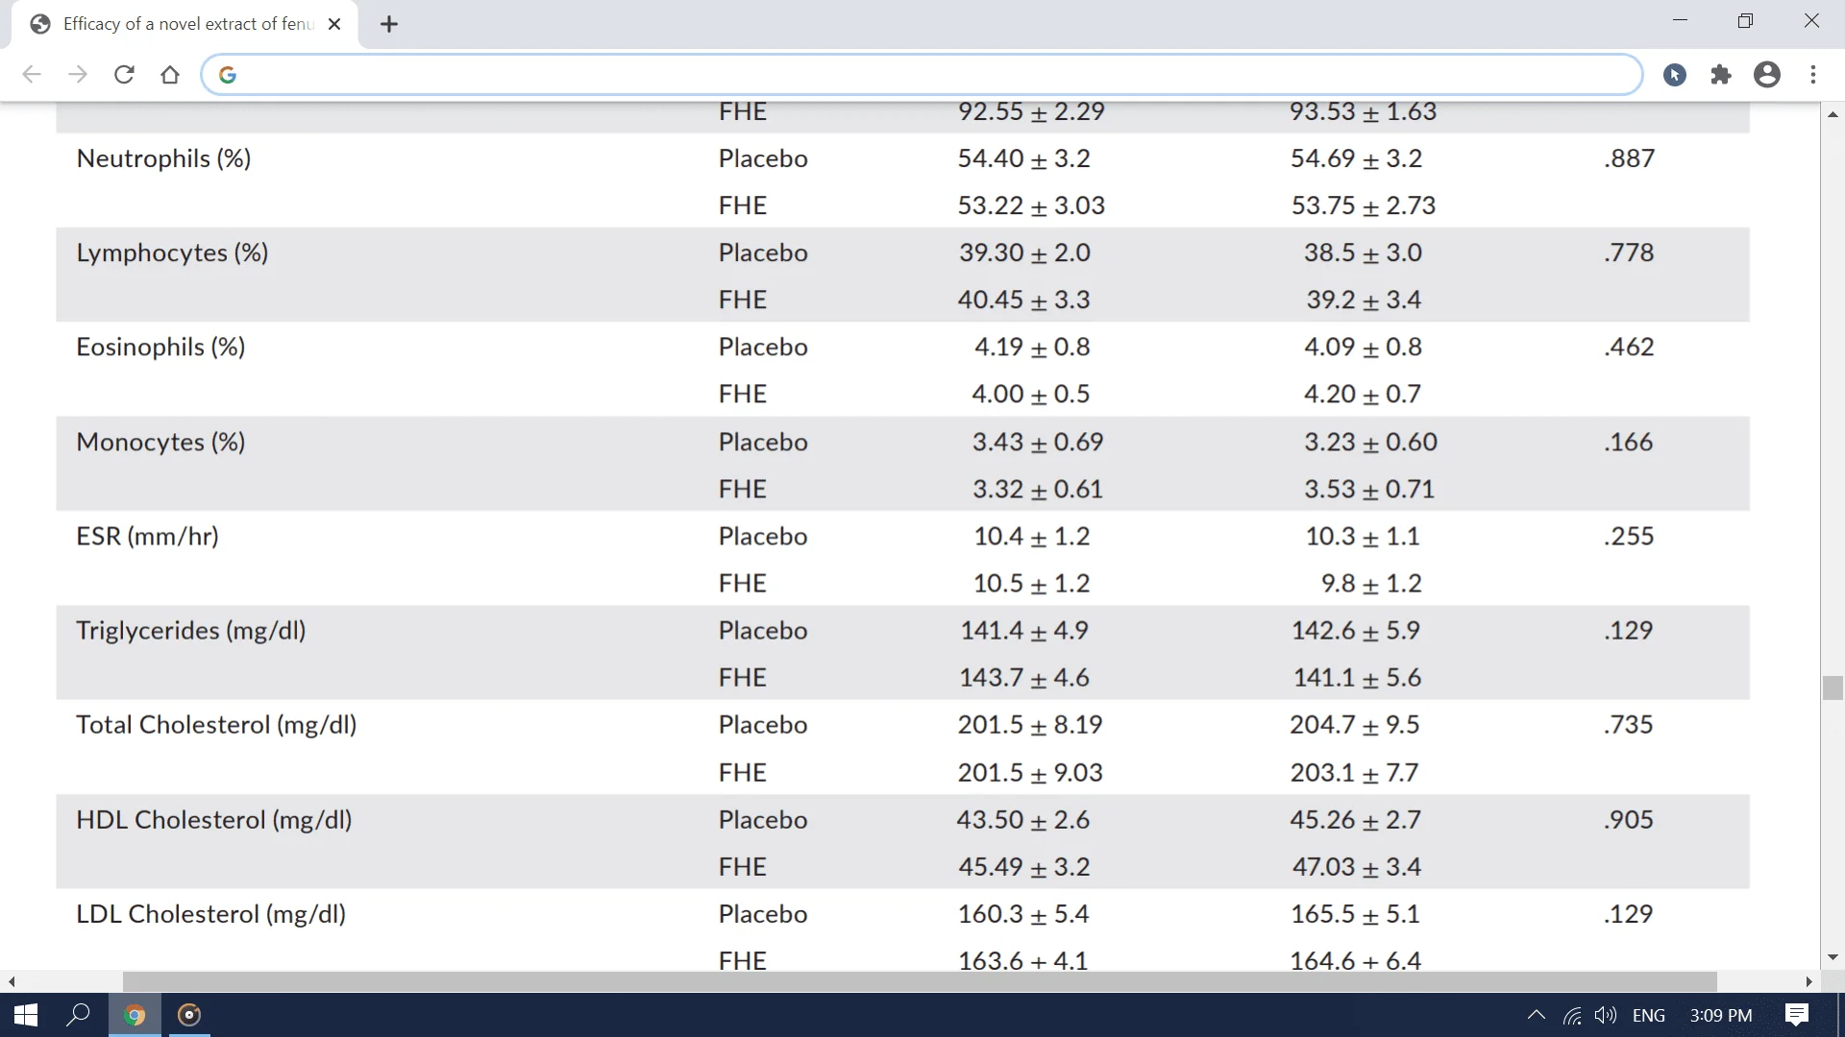
Task: Open the Extensions puzzle icon
Action: click(x=1721, y=75)
